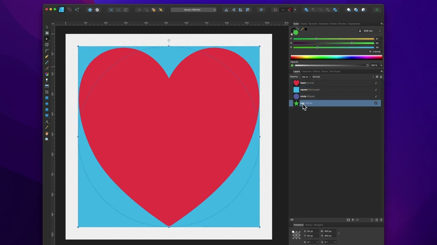Viewport: 437px width, 245px height.
Task: Click the Add boolean operation icon
Action: pos(306,10)
